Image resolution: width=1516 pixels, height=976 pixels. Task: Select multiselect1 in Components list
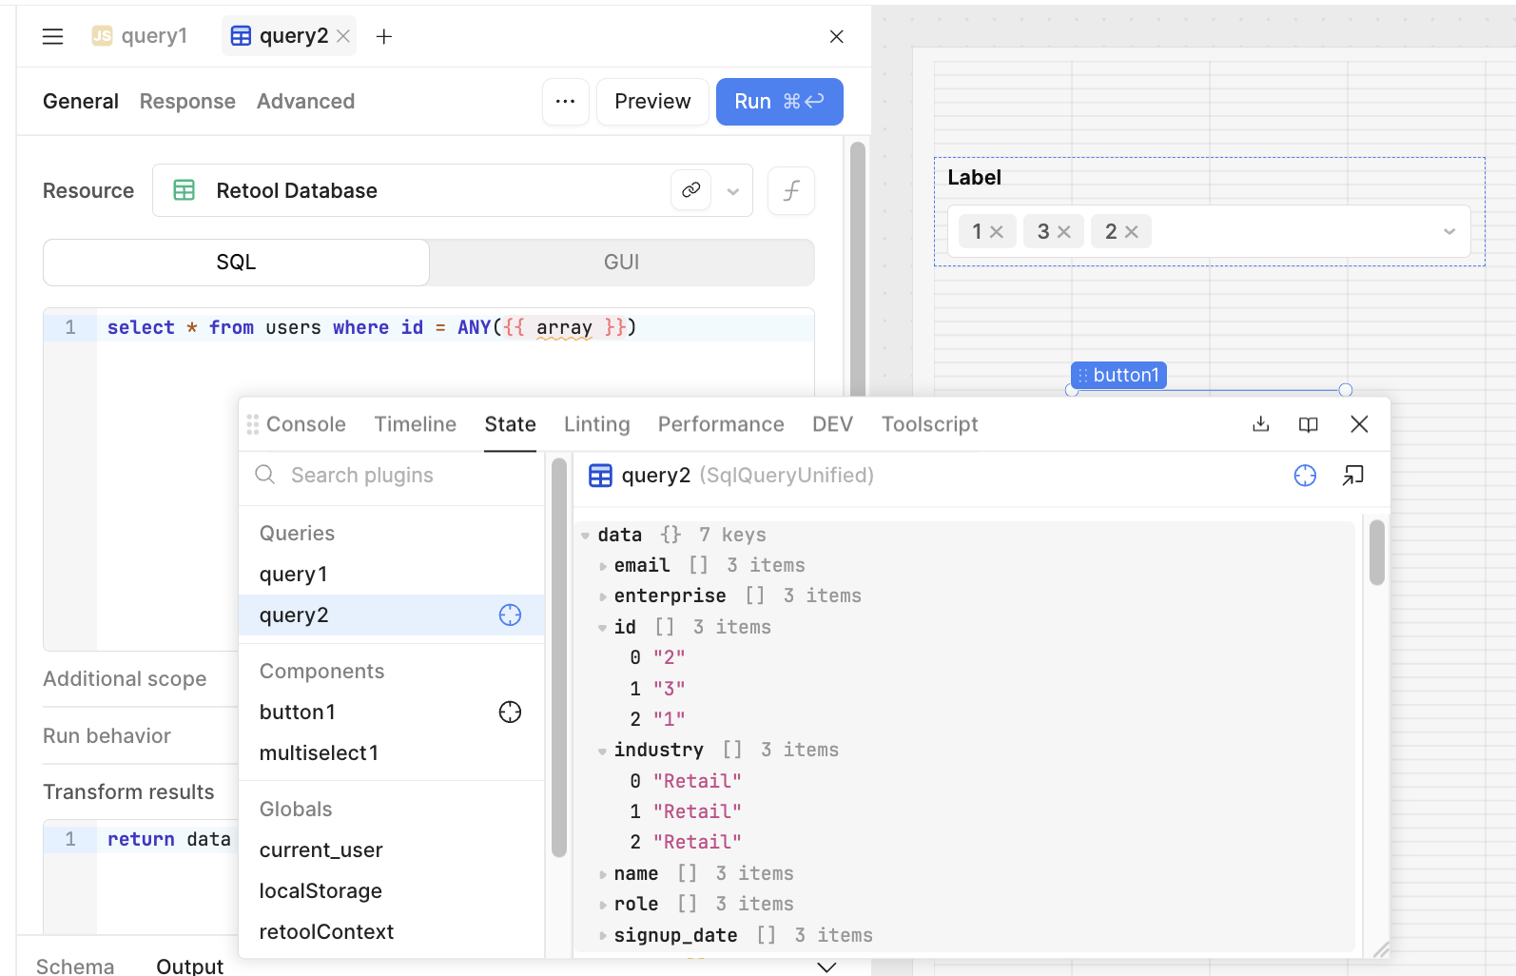click(x=391, y=753)
